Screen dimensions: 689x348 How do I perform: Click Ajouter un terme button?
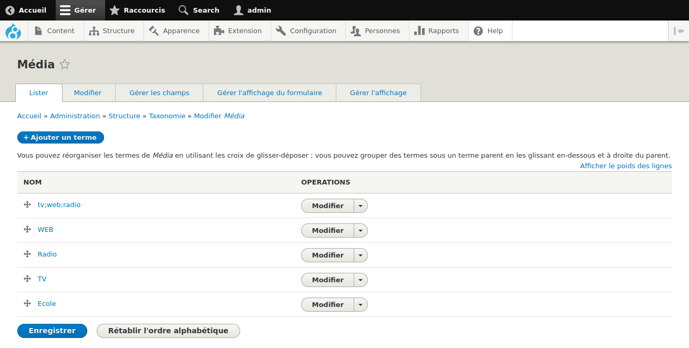tap(60, 138)
